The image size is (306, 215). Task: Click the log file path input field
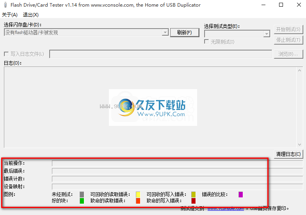[161, 54]
